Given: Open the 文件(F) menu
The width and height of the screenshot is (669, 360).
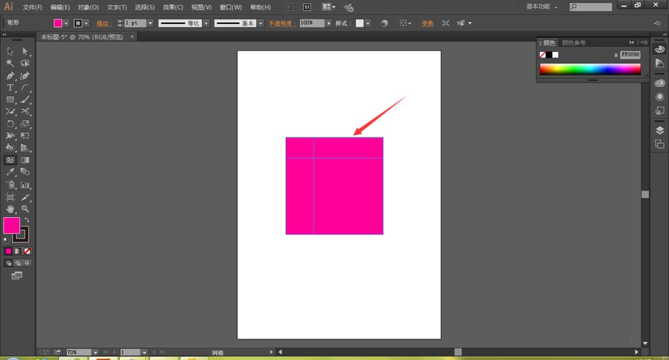Looking at the screenshot, I should tap(32, 7).
